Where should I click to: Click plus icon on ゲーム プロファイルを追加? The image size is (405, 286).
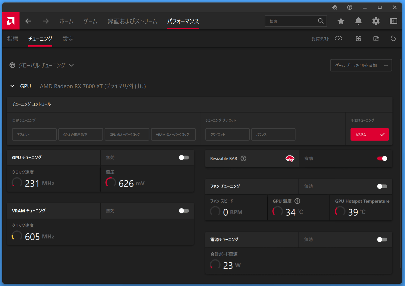(386, 65)
